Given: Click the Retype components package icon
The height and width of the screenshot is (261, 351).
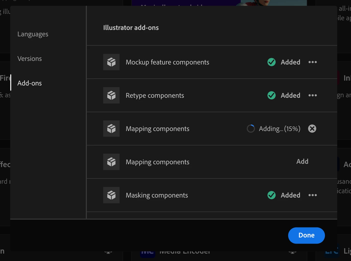Looking at the screenshot, I should [111, 95].
